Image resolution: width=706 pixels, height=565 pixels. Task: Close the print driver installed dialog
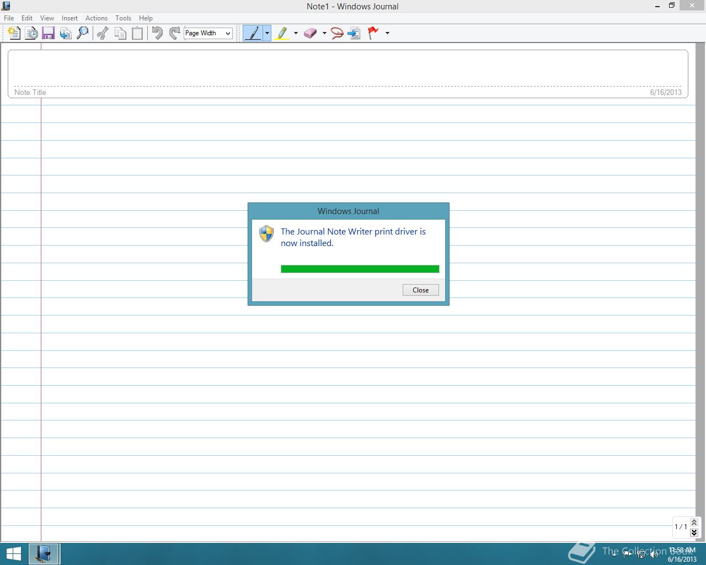421,290
